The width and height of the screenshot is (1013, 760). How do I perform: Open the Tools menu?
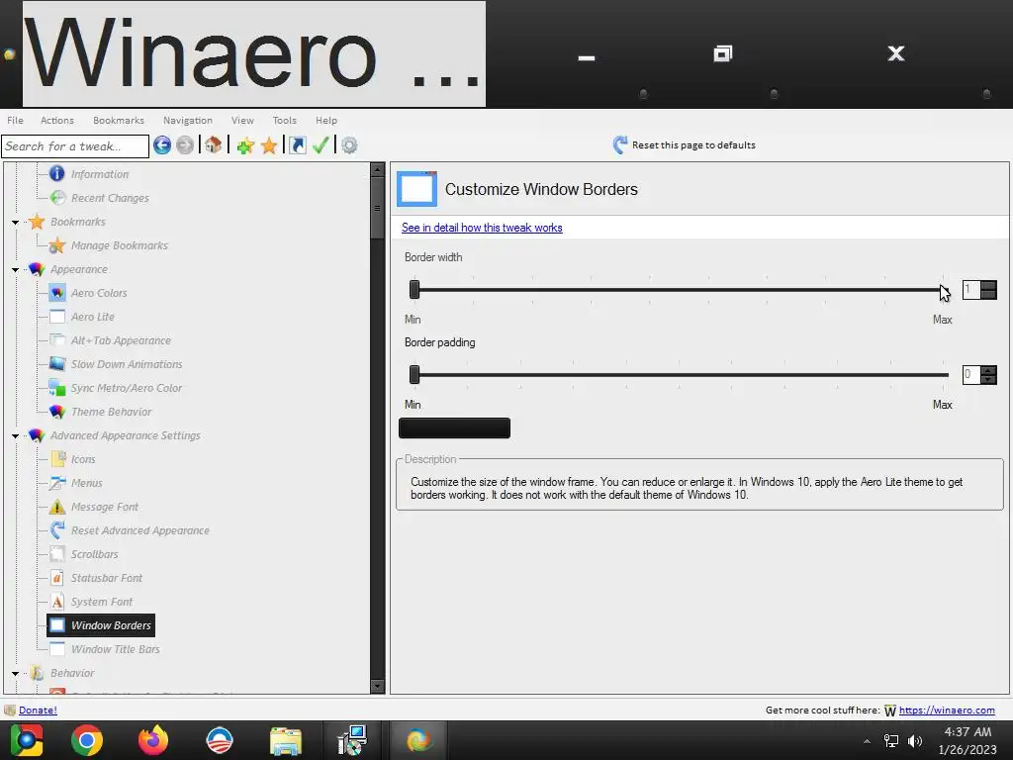(285, 120)
